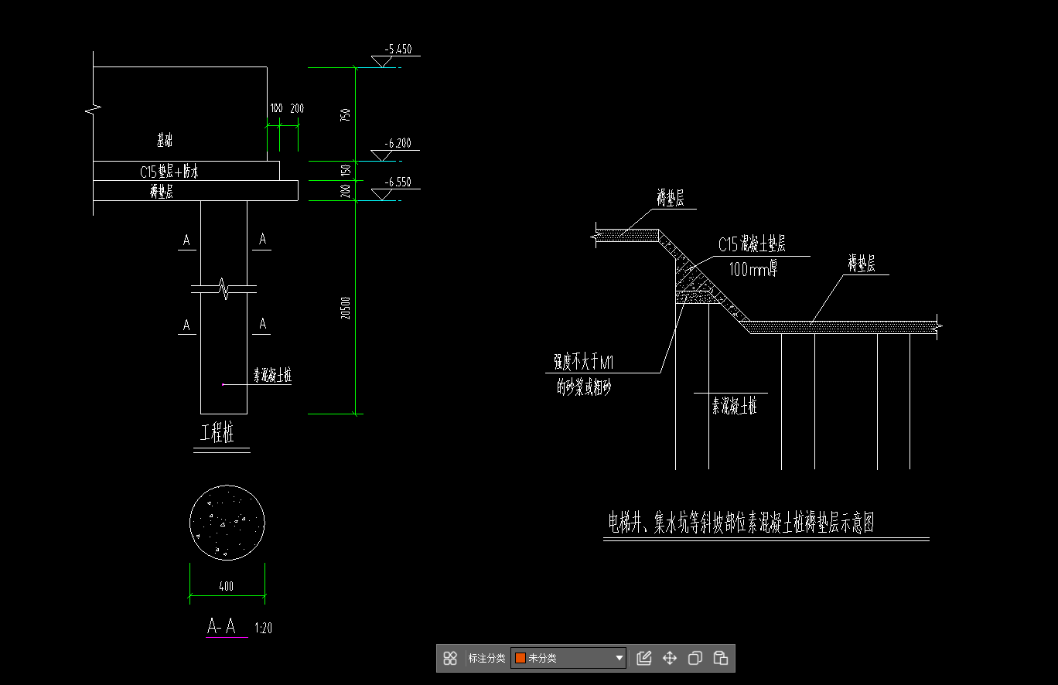The width and height of the screenshot is (1058, 685).
Task: Click the C15垫层+防水 label
Action: coord(169,172)
